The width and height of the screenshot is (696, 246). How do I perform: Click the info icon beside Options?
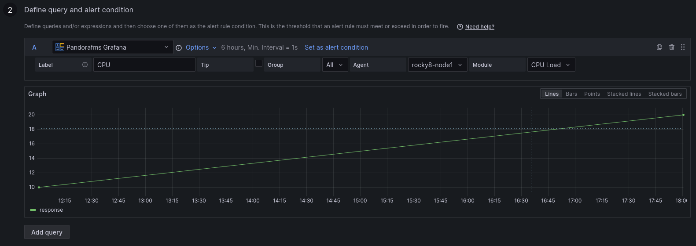click(x=179, y=48)
